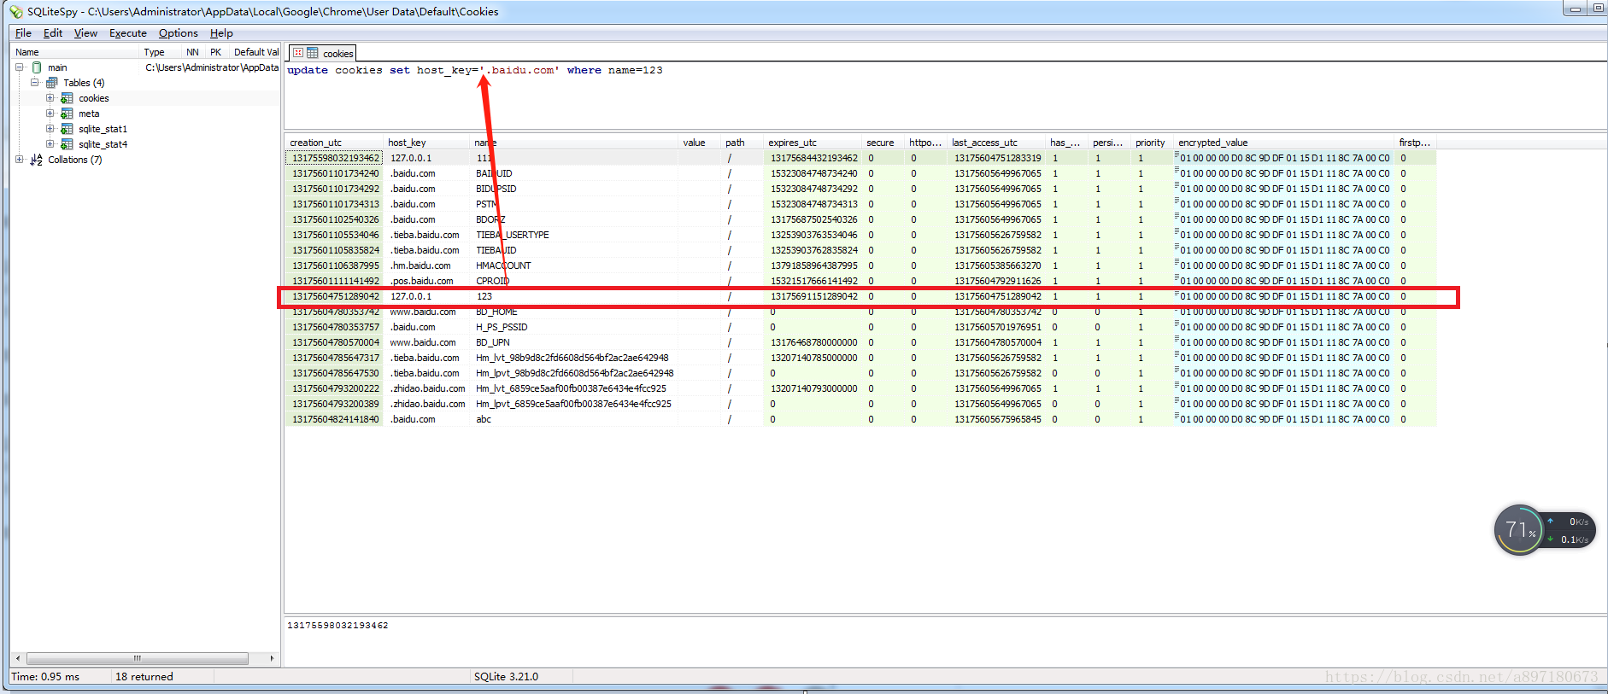This screenshot has width=1608, height=694.
Task: Open the Help menu
Action: (221, 33)
